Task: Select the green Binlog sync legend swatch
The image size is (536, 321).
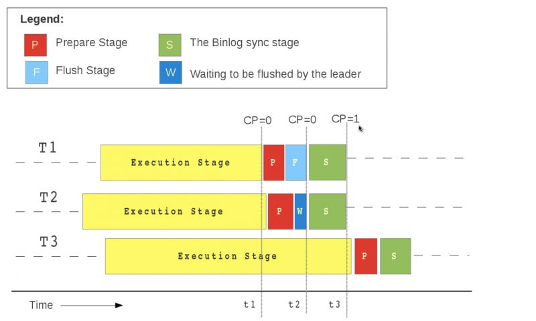Action: coord(170,45)
